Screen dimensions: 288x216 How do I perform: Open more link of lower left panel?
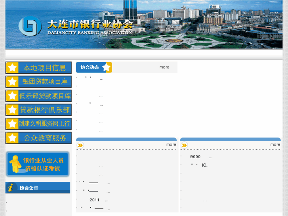(171, 145)
